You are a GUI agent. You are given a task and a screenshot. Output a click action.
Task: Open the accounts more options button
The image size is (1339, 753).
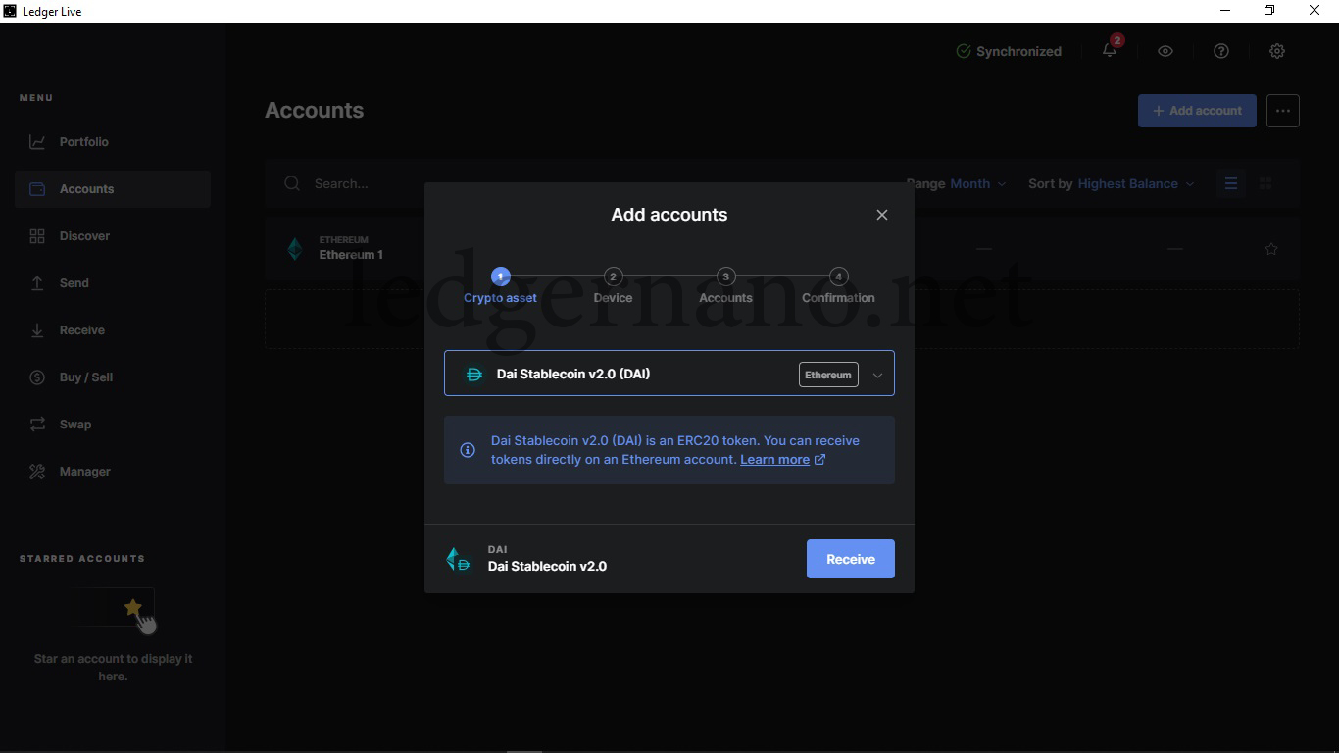(1283, 111)
